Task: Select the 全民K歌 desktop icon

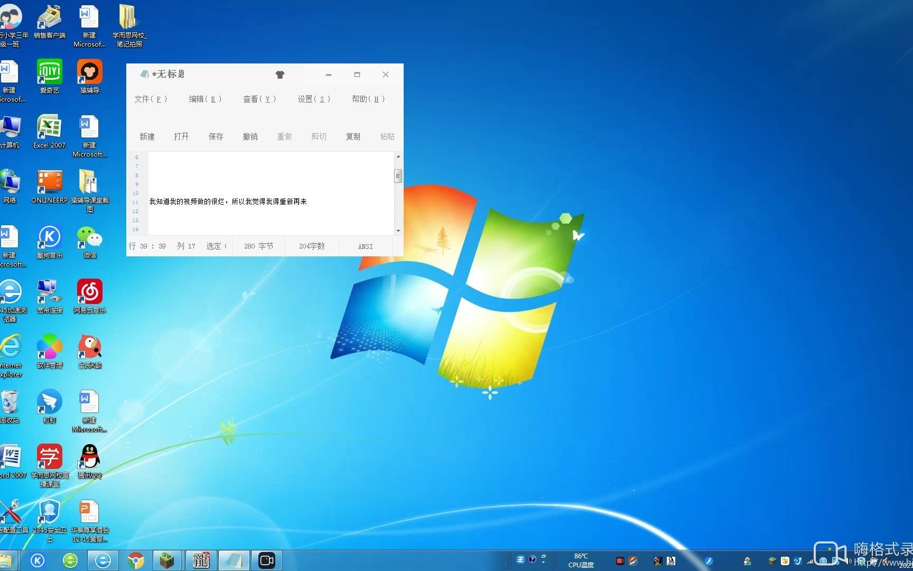Action: click(x=90, y=352)
